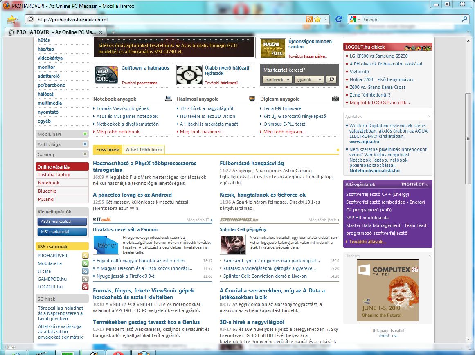The height and width of the screenshot is (355, 475).
Task: Click the PROHARDVER! orange RSS icon
Action: (85, 256)
